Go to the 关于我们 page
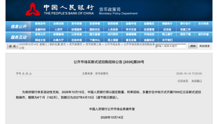Screen dimensions: 217x124 [x=167, y=40]
